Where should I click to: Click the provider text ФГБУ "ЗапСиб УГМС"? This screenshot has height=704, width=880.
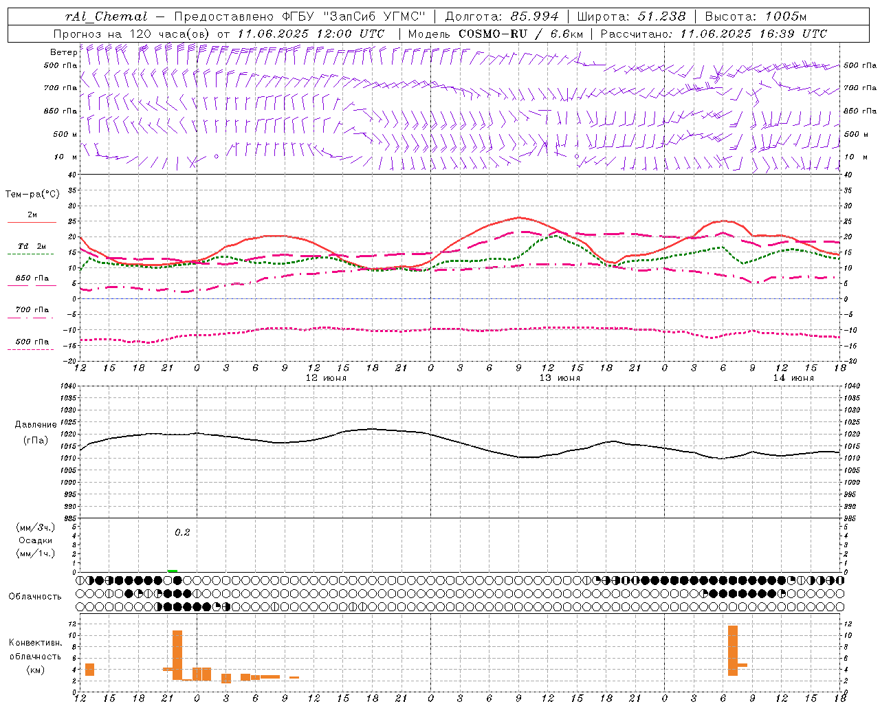point(354,16)
